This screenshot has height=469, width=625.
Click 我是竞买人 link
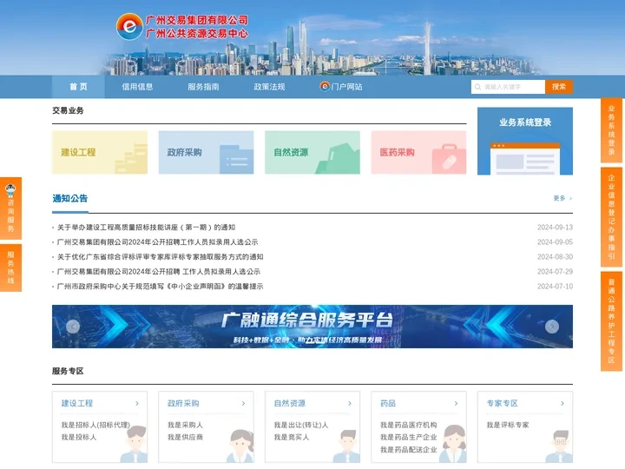292,438
